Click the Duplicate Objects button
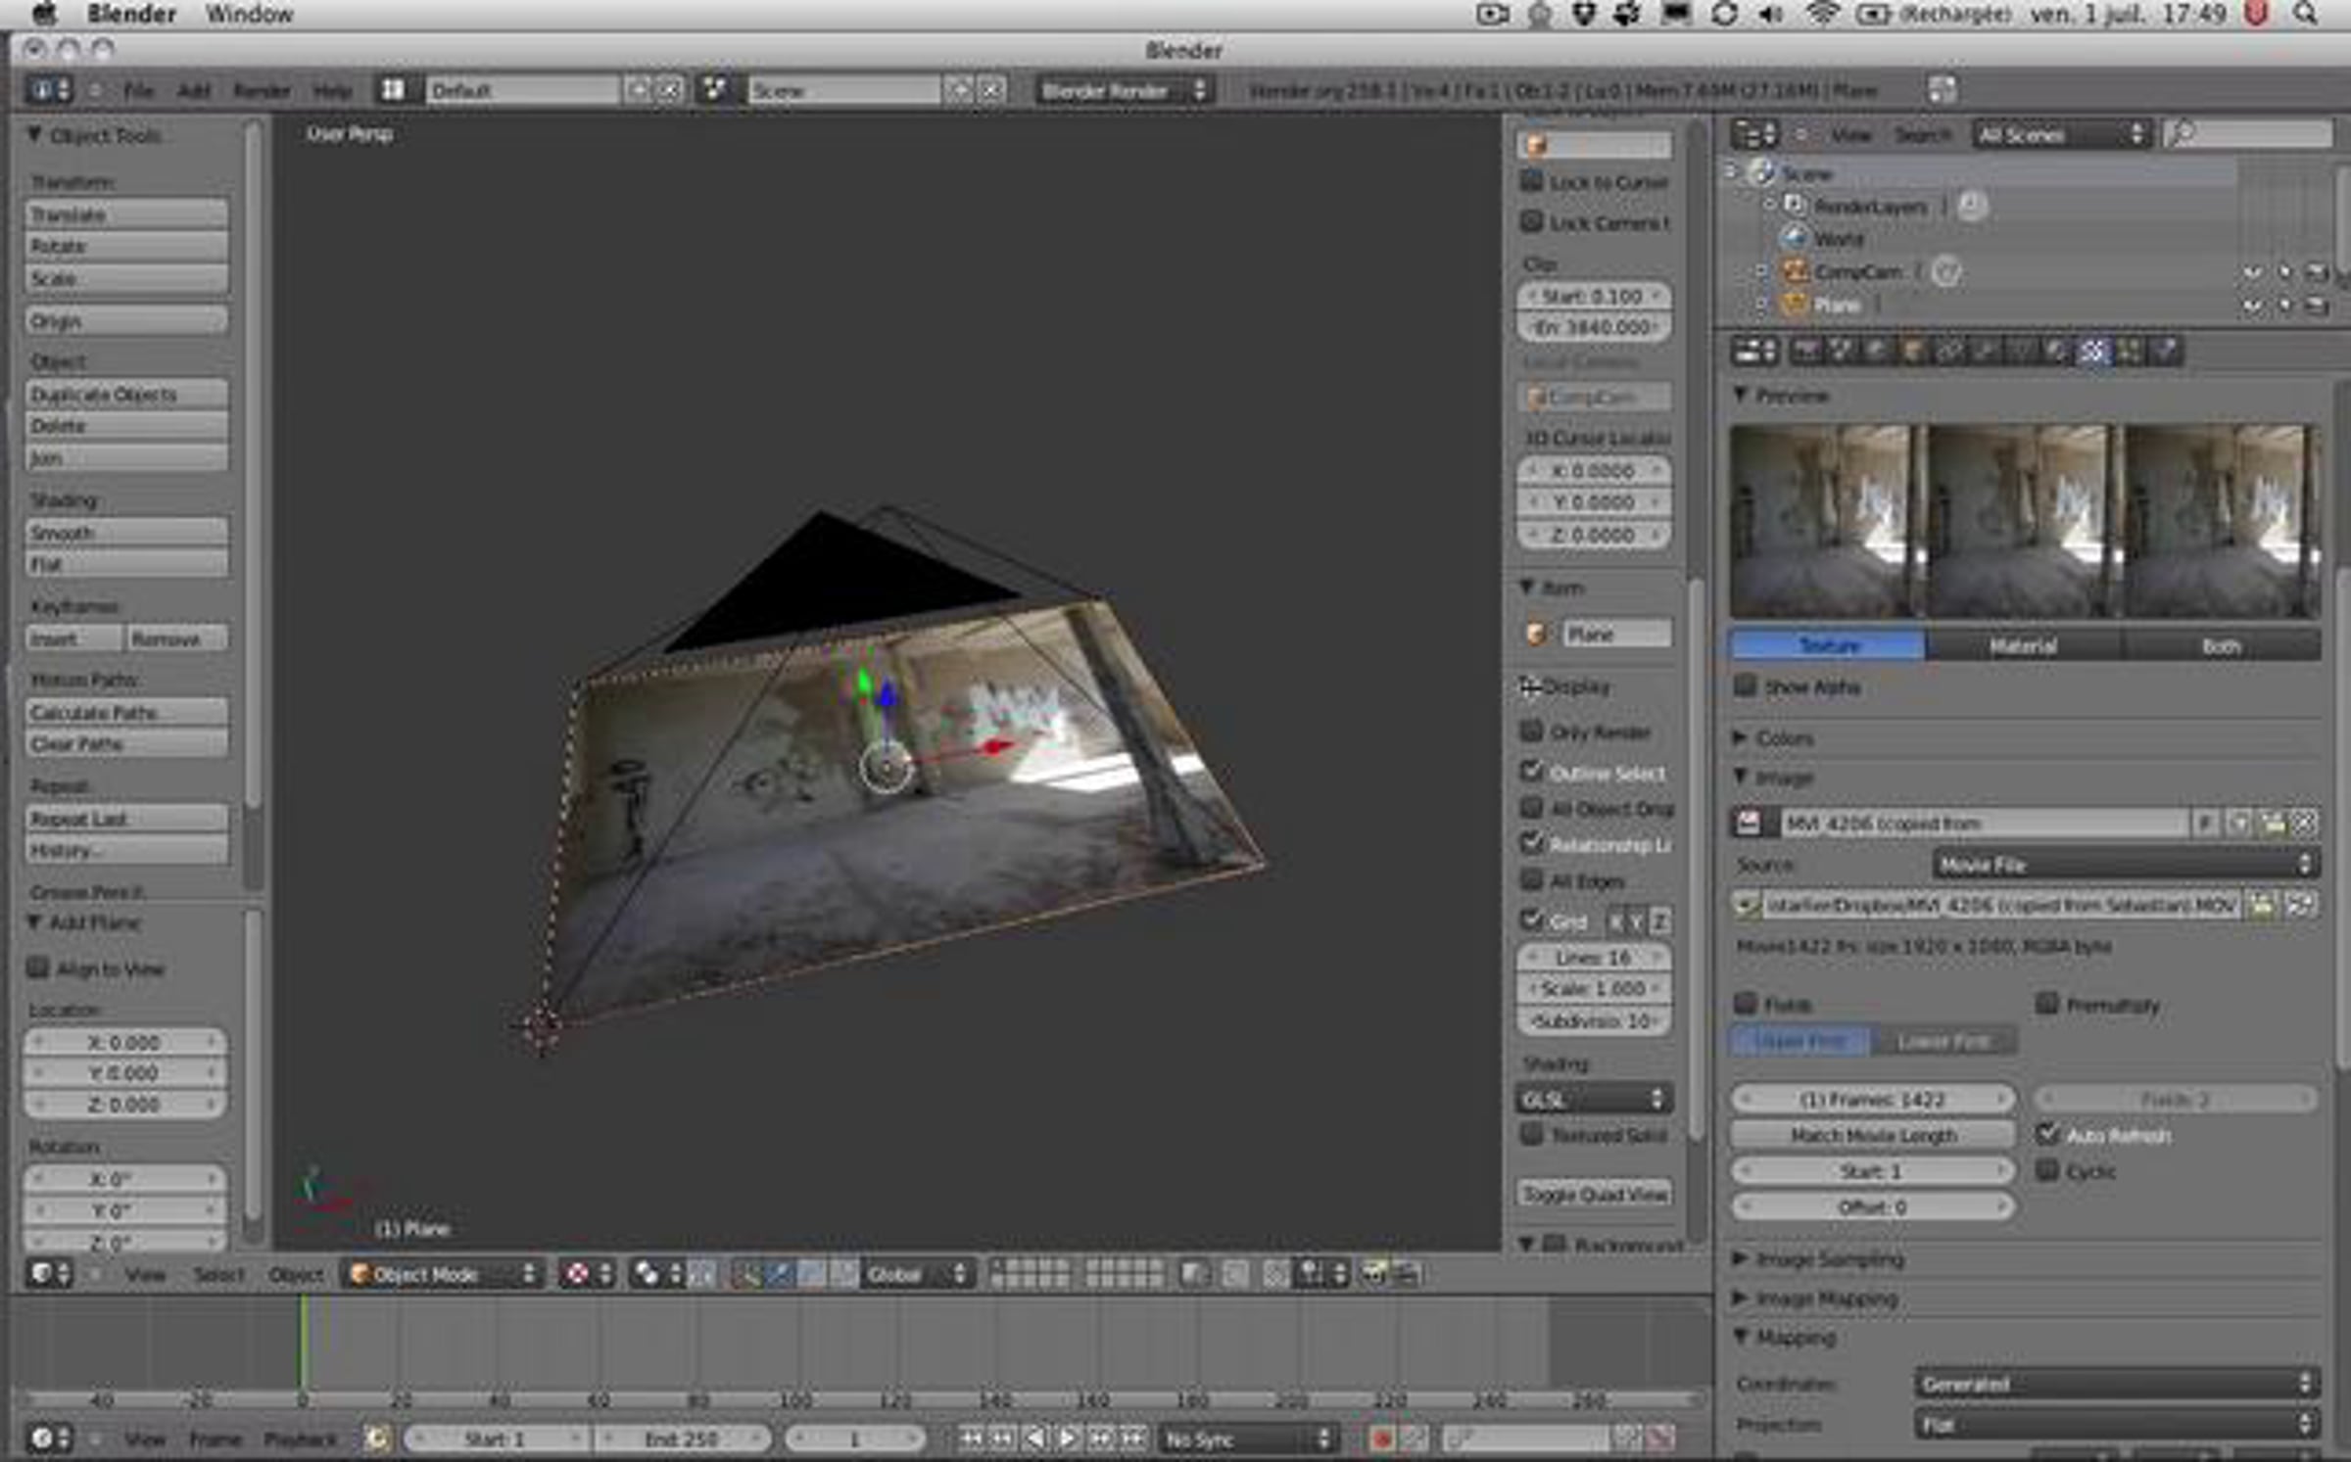Viewport: 2351px width, 1462px height. pyautogui.click(x=125, y=395)
